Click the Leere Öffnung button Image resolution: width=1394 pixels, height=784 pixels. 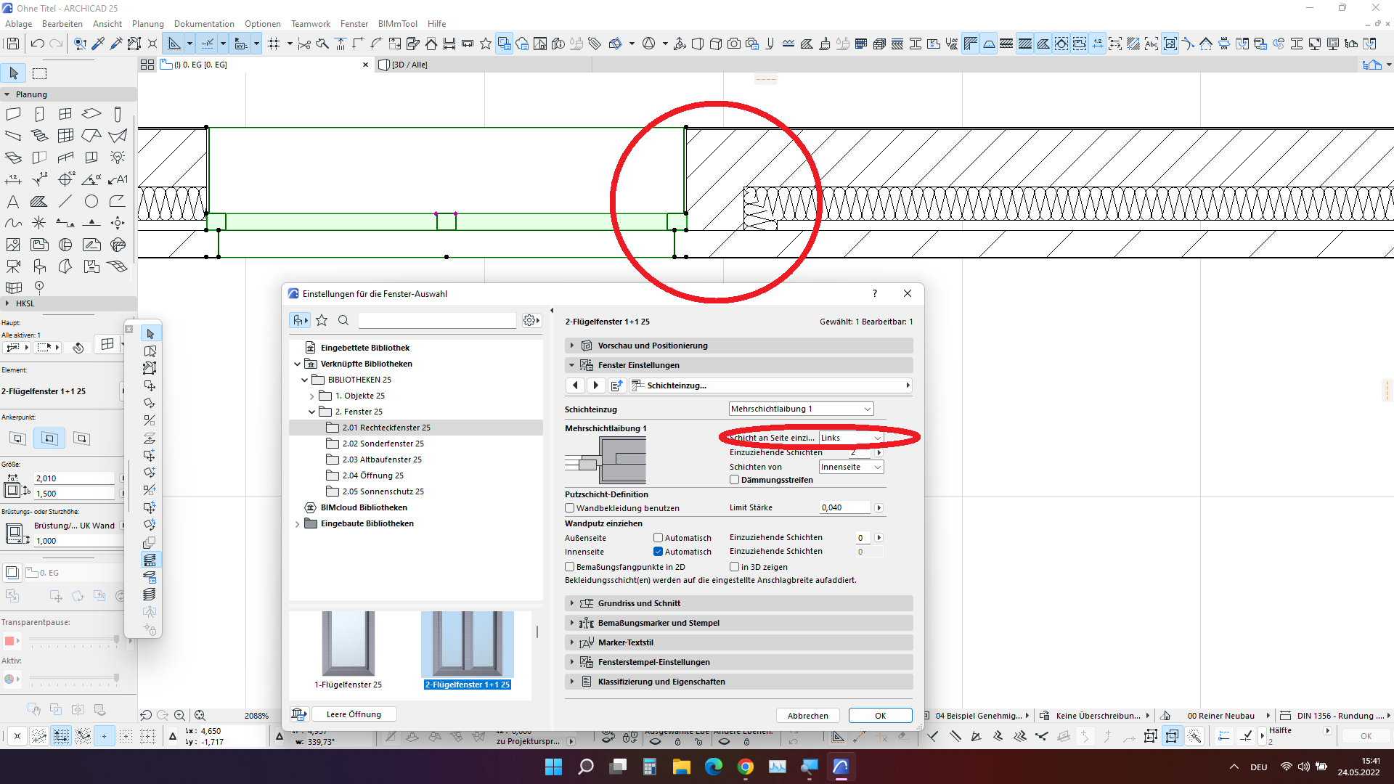(x=354, y=714)
